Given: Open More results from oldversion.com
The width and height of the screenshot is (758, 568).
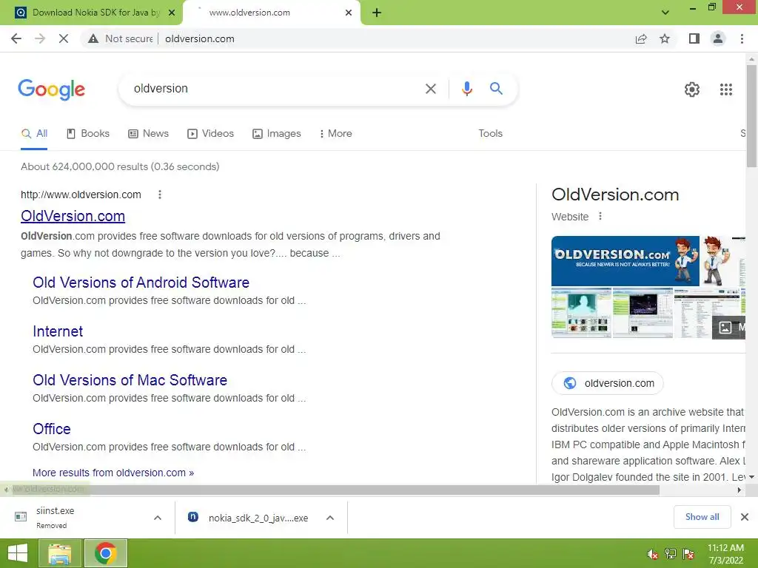Looking at the screenshot, I should (x=113, y=473).
